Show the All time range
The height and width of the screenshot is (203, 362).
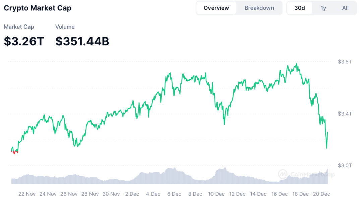345,8
